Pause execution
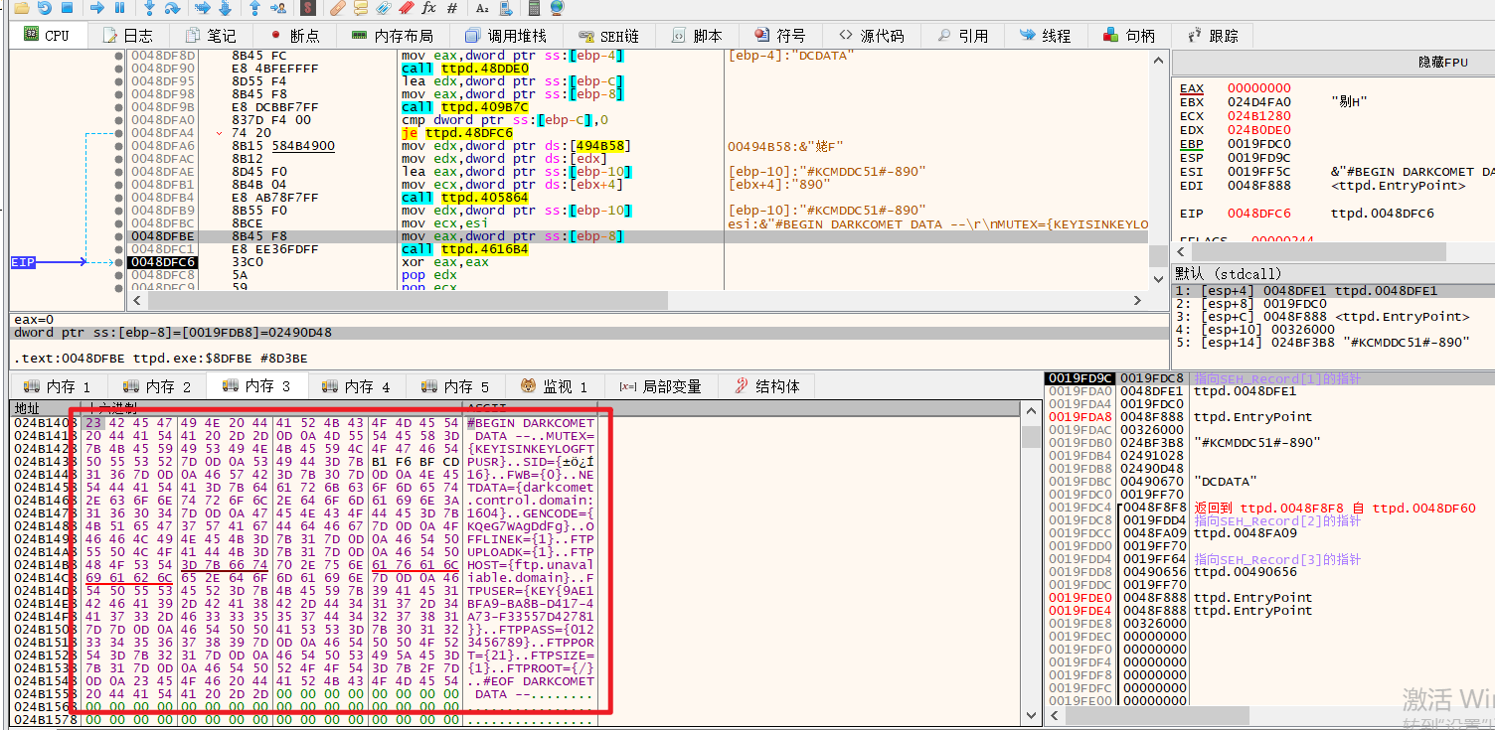Viewport: 1495px width, 730px height. pos(119,8)
